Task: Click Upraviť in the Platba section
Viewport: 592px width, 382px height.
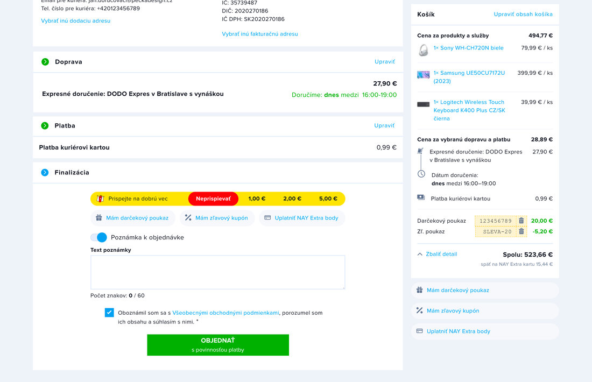Action: [x=384, y=125]
